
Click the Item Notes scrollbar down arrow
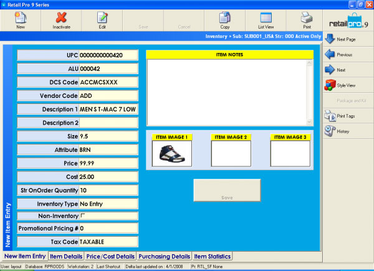click(309, 122)
